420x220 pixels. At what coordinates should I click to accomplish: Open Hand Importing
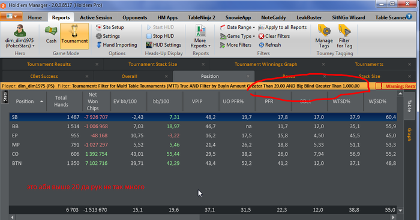[x=117, y=45]
